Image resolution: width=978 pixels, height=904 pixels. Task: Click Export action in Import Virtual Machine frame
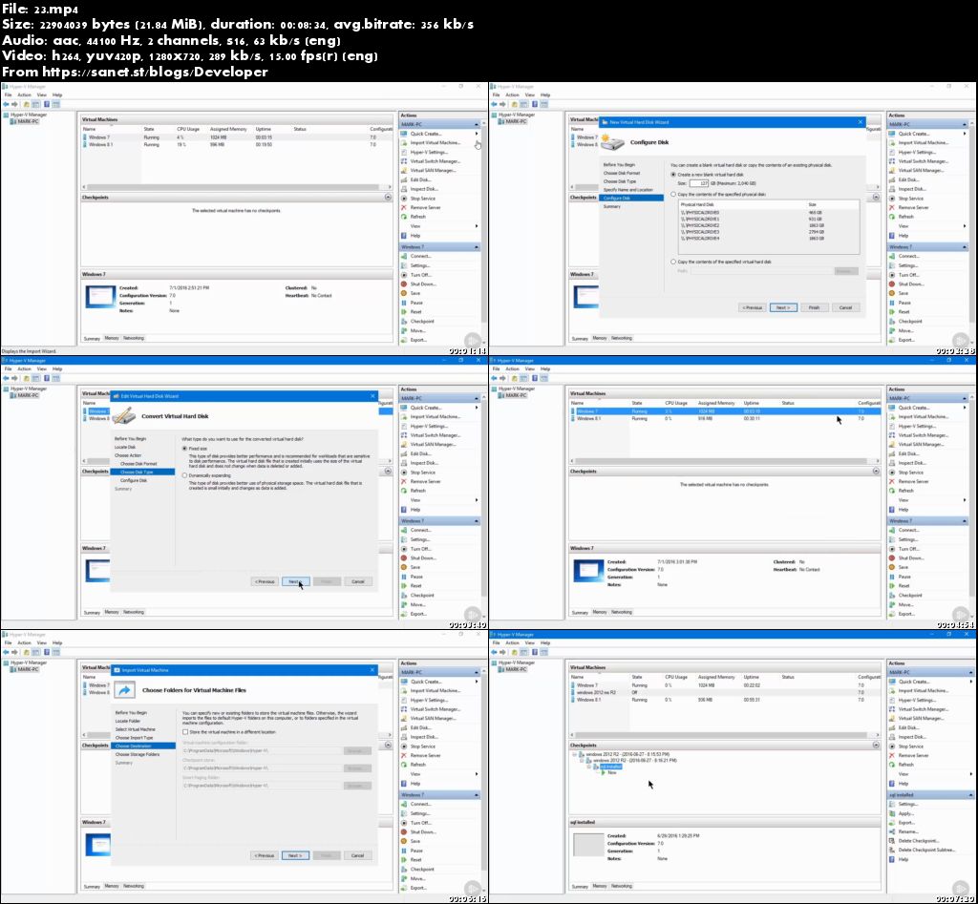tap(418, 888)
